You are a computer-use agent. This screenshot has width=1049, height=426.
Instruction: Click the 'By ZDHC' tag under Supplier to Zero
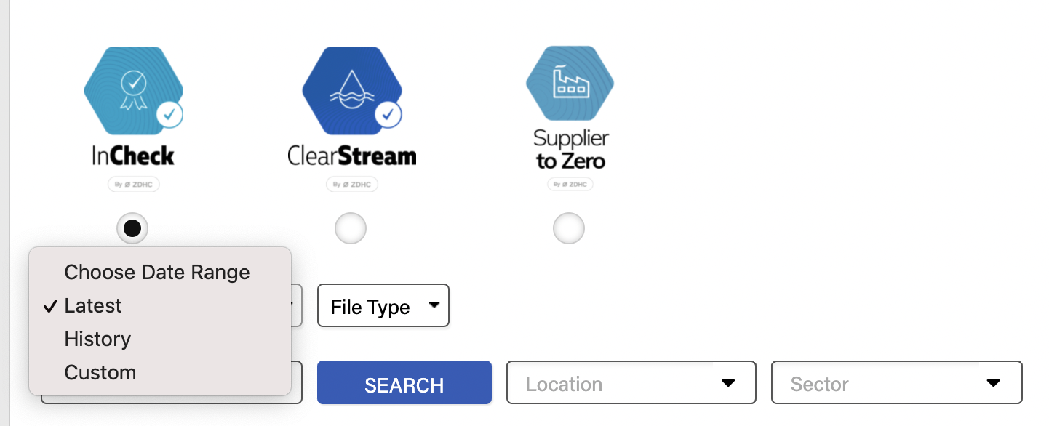570,185
